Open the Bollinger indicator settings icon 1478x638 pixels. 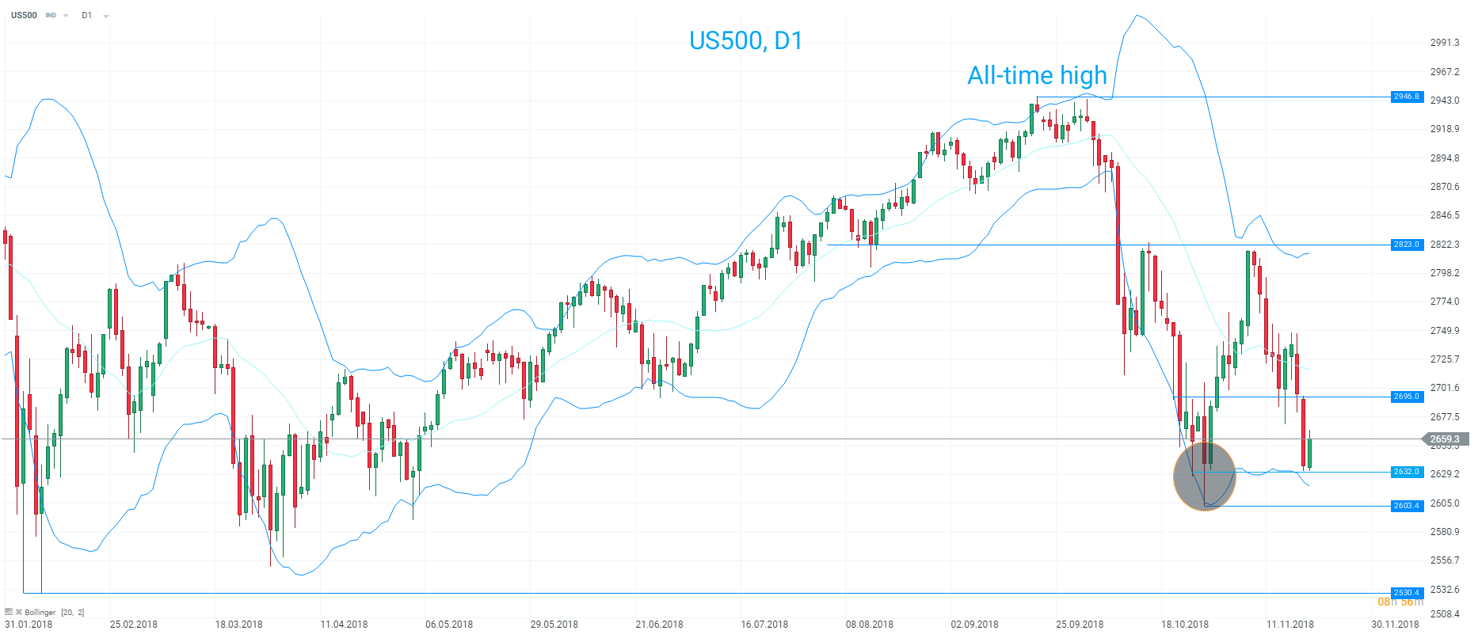coord(9,612)
